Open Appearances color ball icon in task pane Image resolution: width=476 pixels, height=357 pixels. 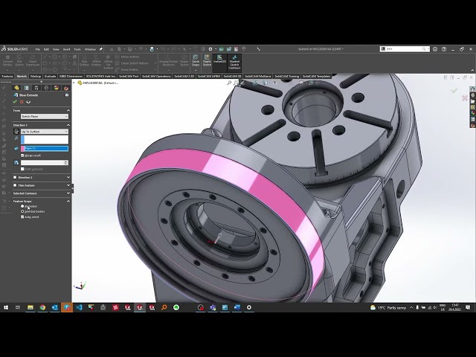473,113
